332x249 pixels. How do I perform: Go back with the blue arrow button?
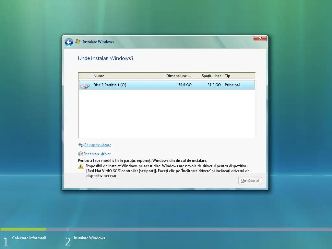coord(69,42)
